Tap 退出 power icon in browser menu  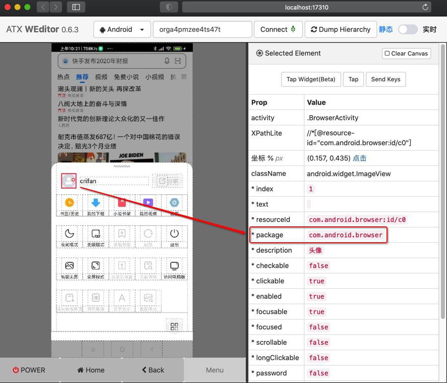(174, 233)
